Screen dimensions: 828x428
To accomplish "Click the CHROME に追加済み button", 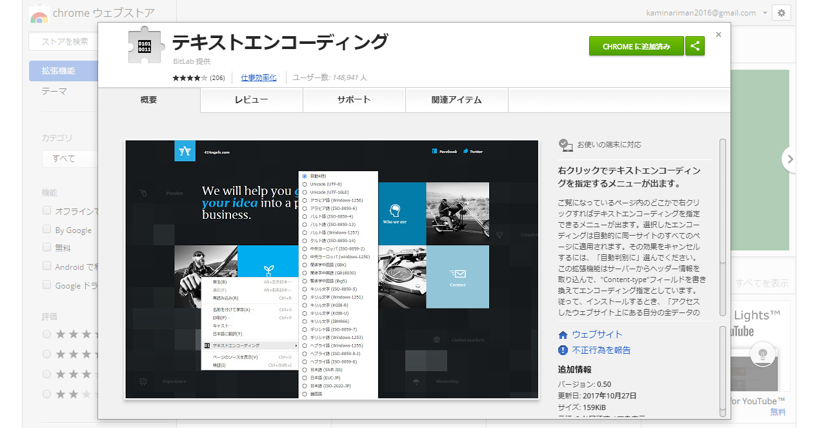I will point(636,46).
